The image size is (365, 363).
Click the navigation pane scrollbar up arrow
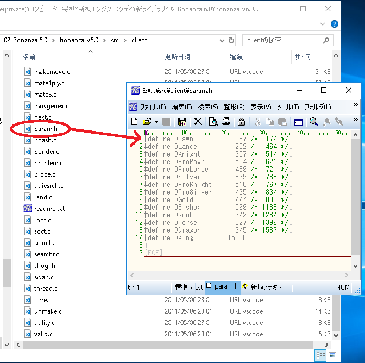point(7,55)
